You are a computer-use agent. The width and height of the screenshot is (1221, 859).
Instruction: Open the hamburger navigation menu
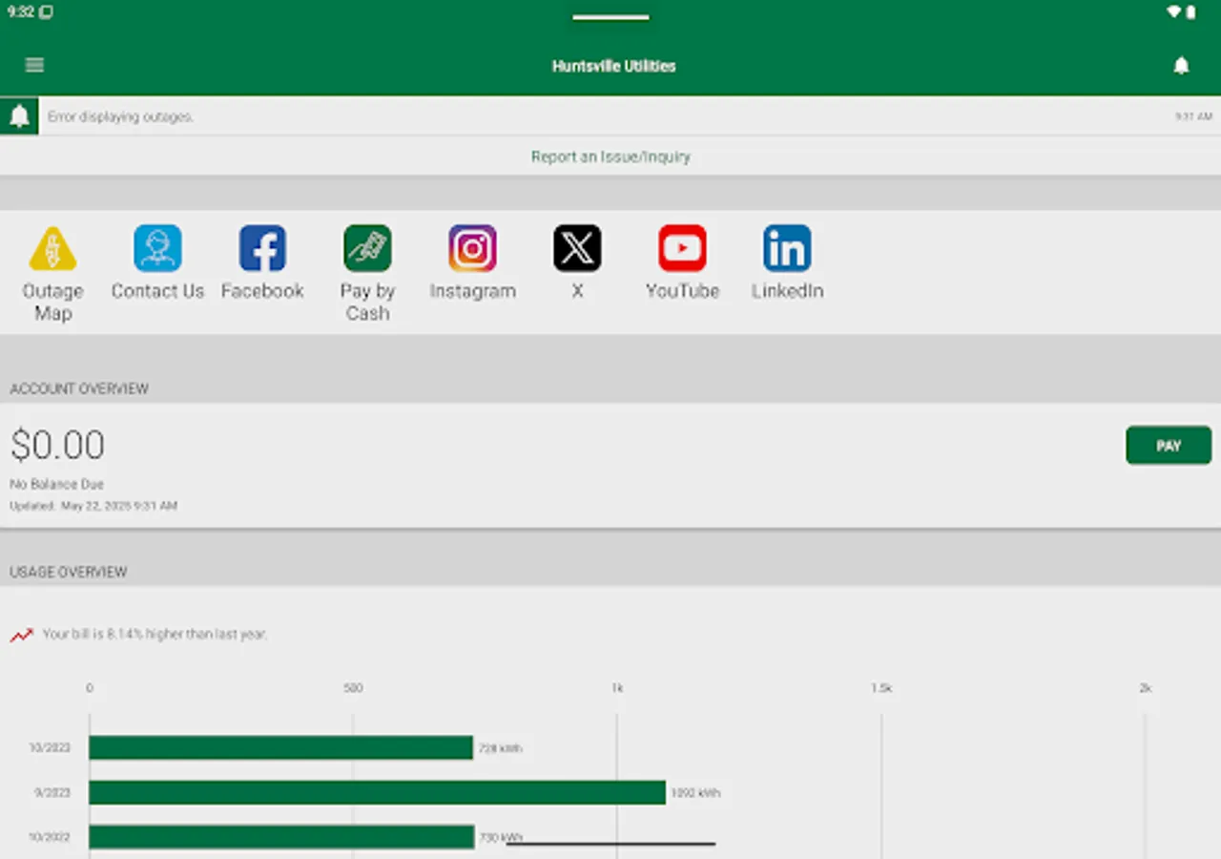[34, 65]
